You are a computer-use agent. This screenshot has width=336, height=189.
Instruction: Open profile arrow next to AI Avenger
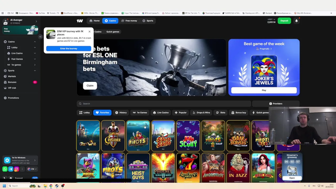coord(36,22)
